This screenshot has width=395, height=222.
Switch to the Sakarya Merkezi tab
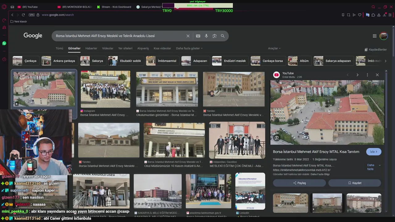click(149, 7)
